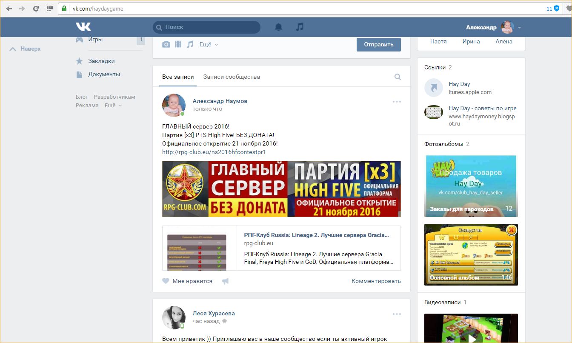The image size is (572, 343).
Task: Open the Реклама footer link
Action: [87, 105]
